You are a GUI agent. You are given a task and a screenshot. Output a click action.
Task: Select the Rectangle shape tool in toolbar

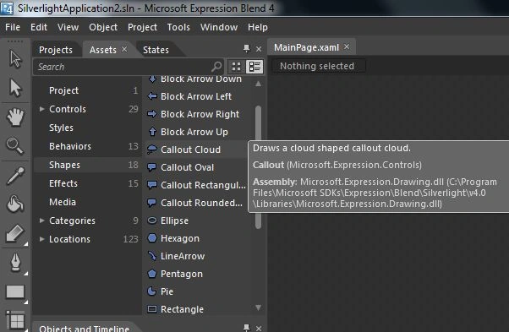pos(15,291)
